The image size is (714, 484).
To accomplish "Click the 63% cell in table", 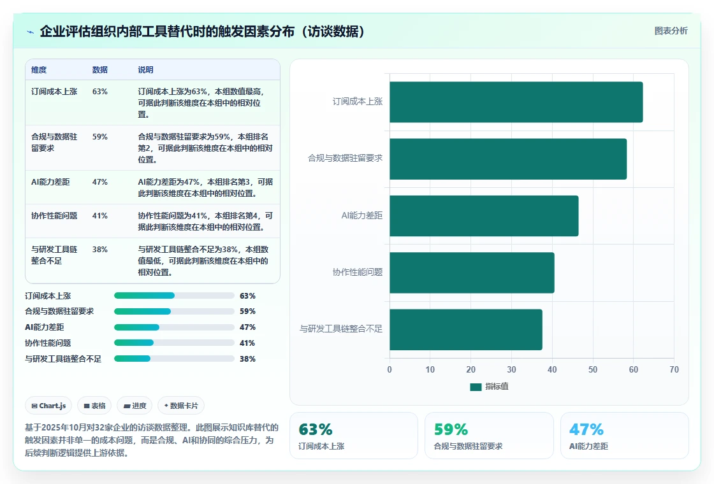I will [99, 92].
